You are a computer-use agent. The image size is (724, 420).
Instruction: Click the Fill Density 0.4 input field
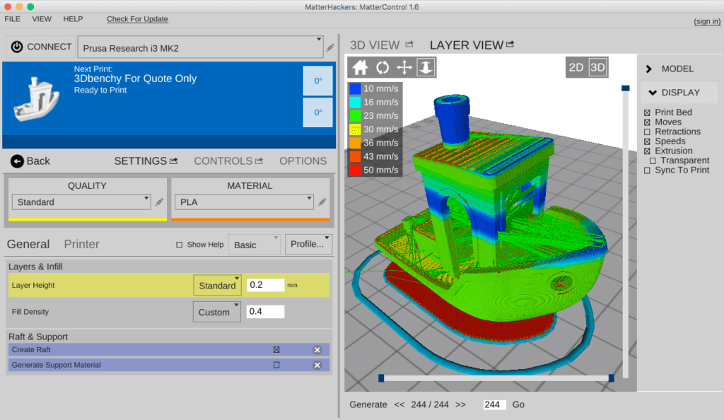click(266, 312)
